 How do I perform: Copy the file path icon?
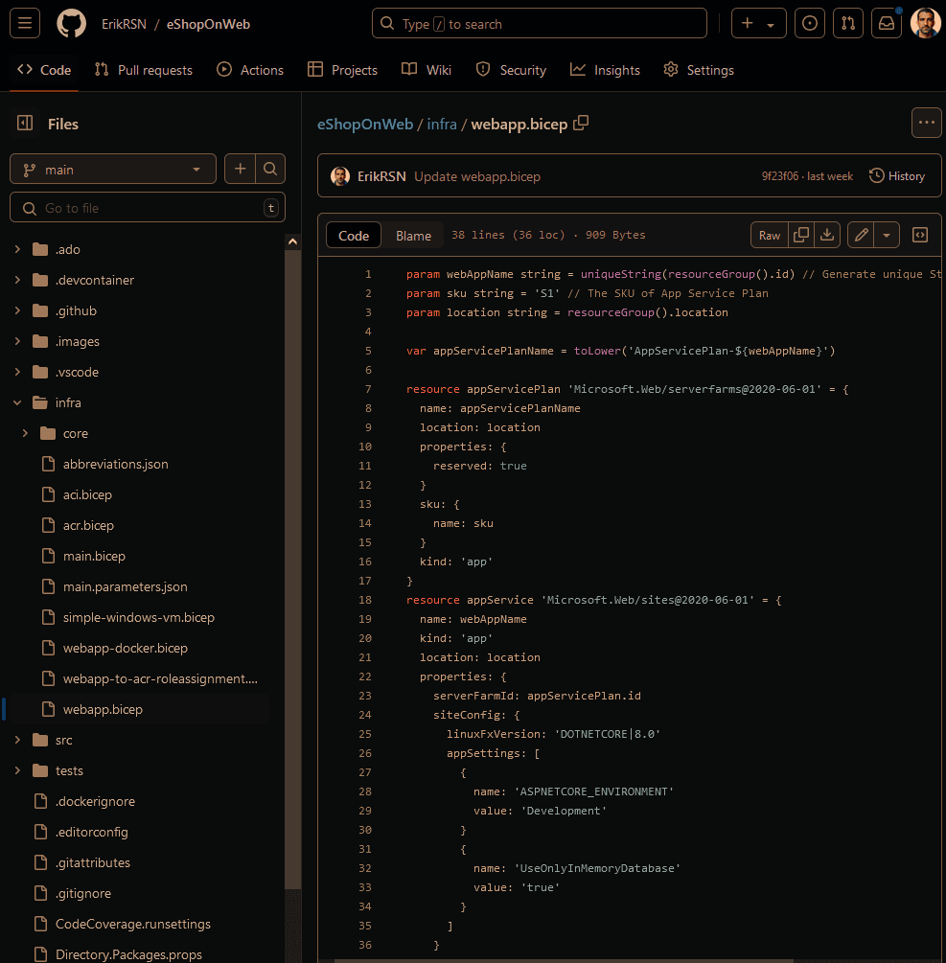[581, 123]
